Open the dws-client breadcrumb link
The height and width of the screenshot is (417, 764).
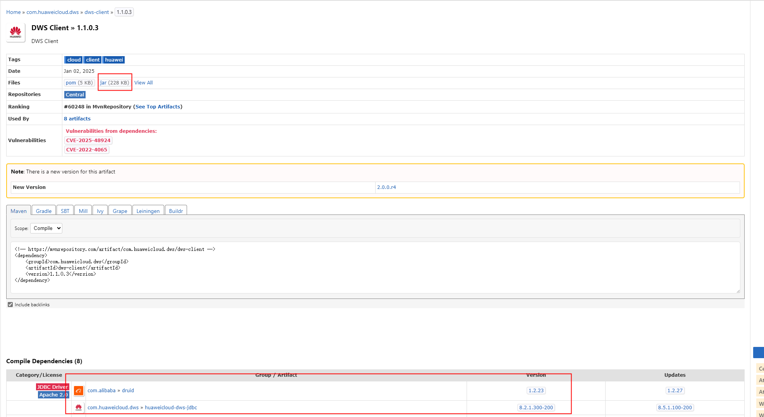(x=97, y=12)
